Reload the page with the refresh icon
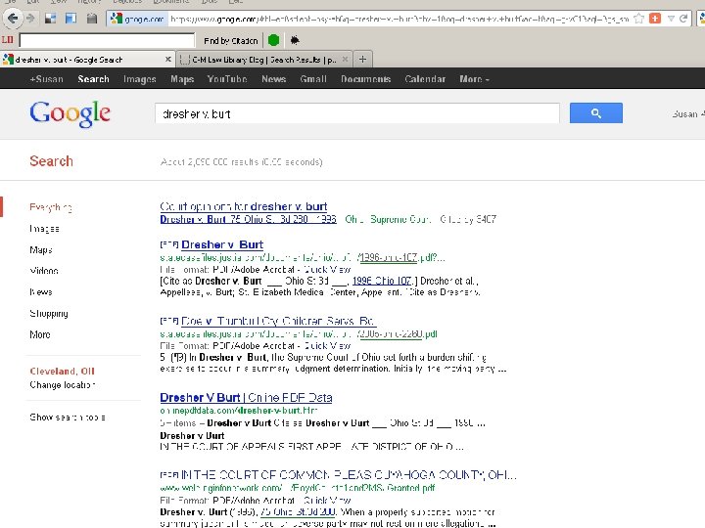 [x=683, y=19]
